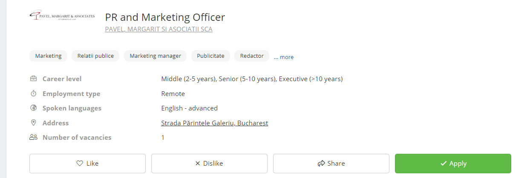The image size is (530, 178).
Task: Click the PR and Marketing Officer job title
Action: [x=165, y=17]
